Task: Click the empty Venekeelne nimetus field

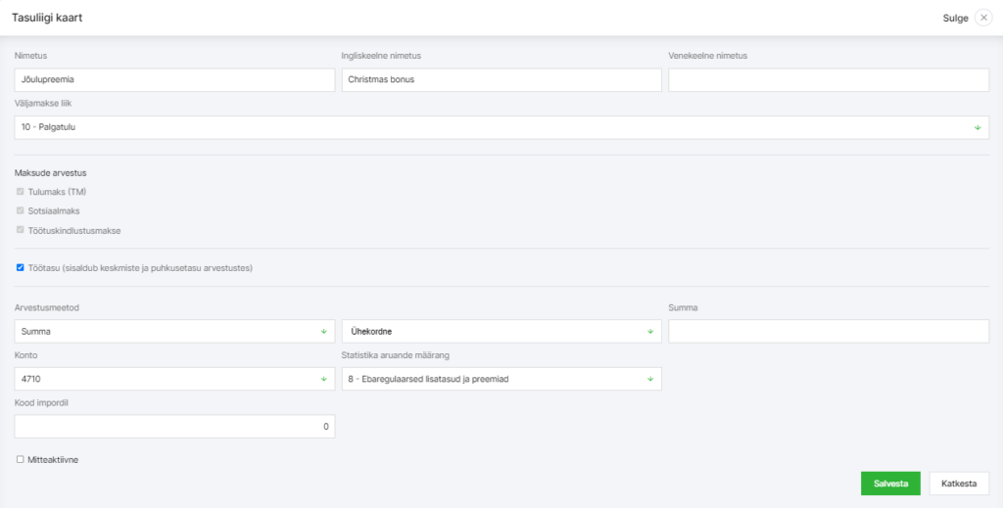Action: pos(829,80)
